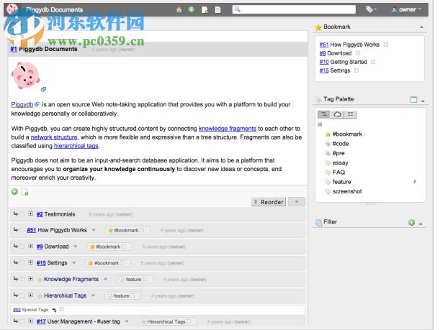Viewport: 440px width, 330px height.
Task: Open the new document icon in top bar
Action: [205, 10]
